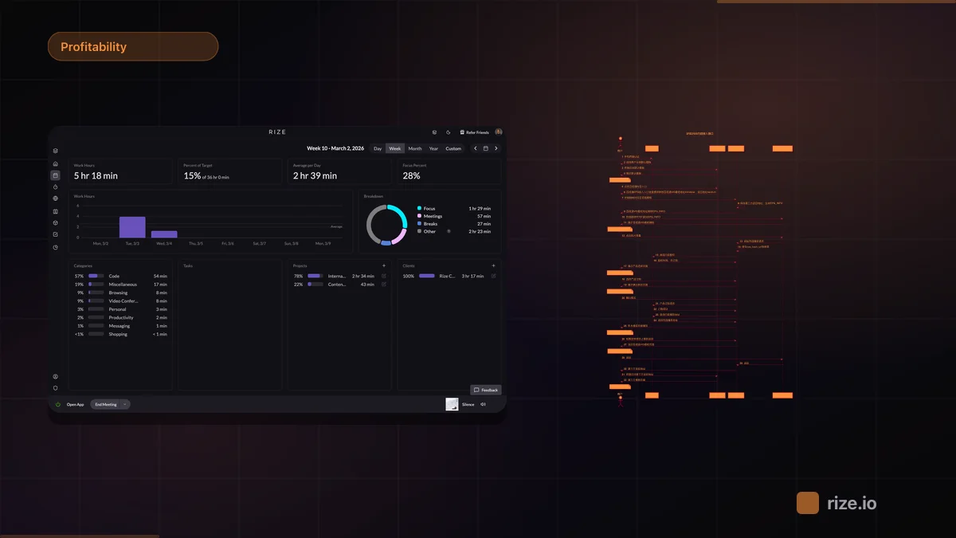Select the Day view tab

(377, 148)
